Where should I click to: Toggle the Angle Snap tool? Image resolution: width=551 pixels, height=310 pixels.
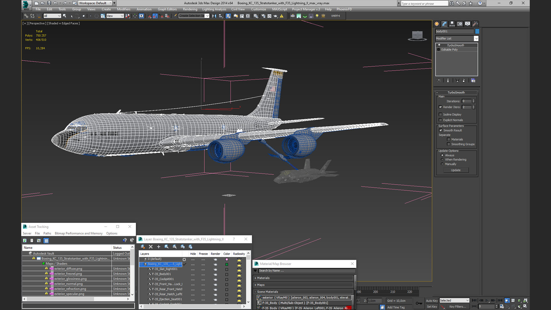[x=155, y=16]
